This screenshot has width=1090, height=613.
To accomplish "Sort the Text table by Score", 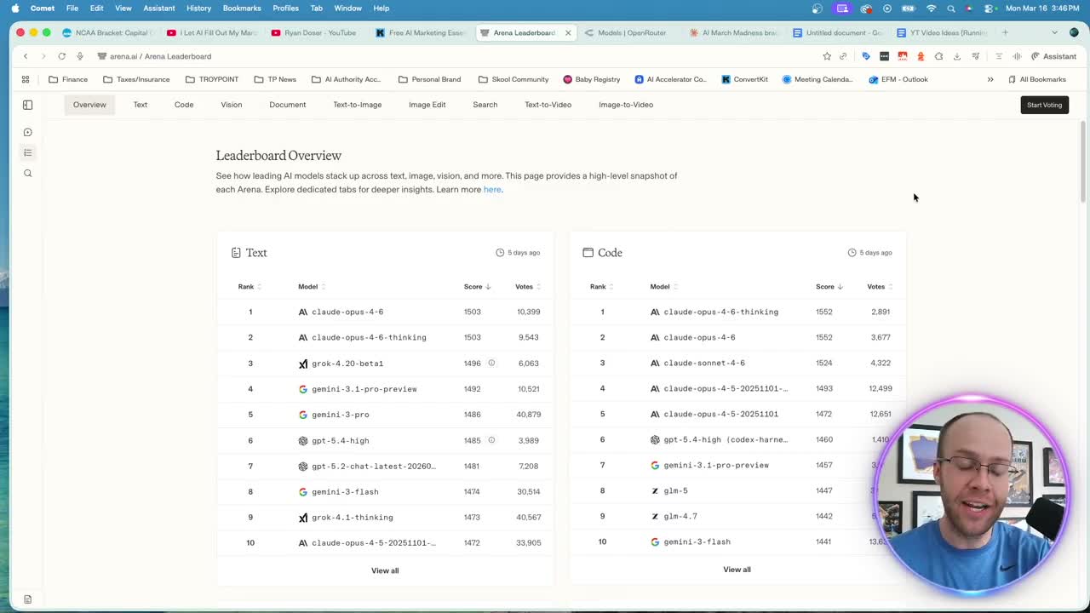I will click(477, 287).
